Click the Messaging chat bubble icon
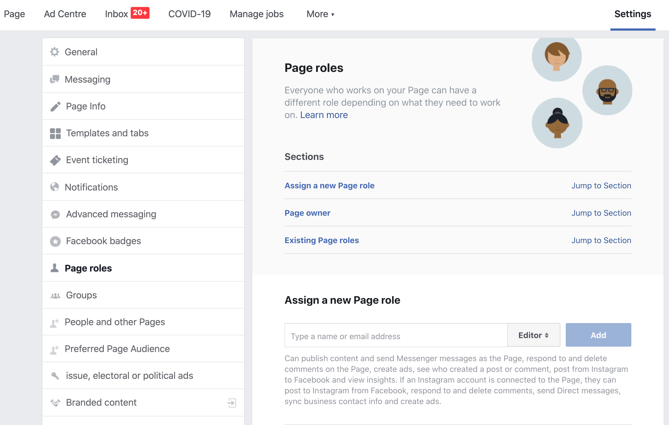The image size is (669, 425). [x=55, y=79]
